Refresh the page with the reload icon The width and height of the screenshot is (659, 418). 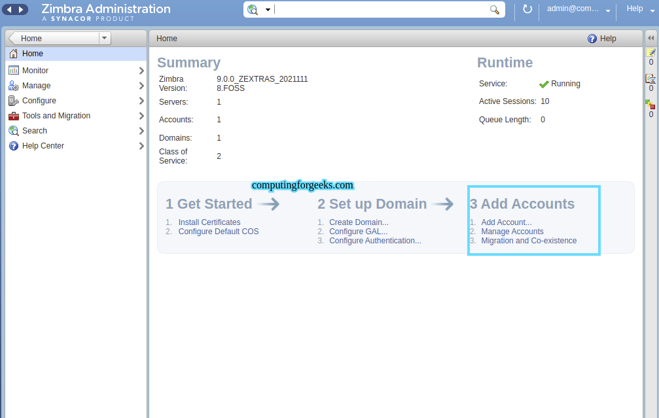point(527,9)
